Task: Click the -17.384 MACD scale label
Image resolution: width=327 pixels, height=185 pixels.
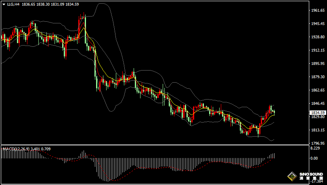Action: [x=317, y=182]
